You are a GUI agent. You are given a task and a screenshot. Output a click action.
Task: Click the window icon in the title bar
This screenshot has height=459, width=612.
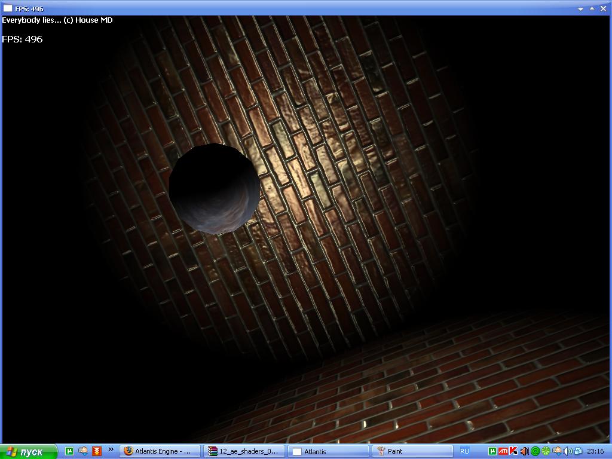[8, 8]
